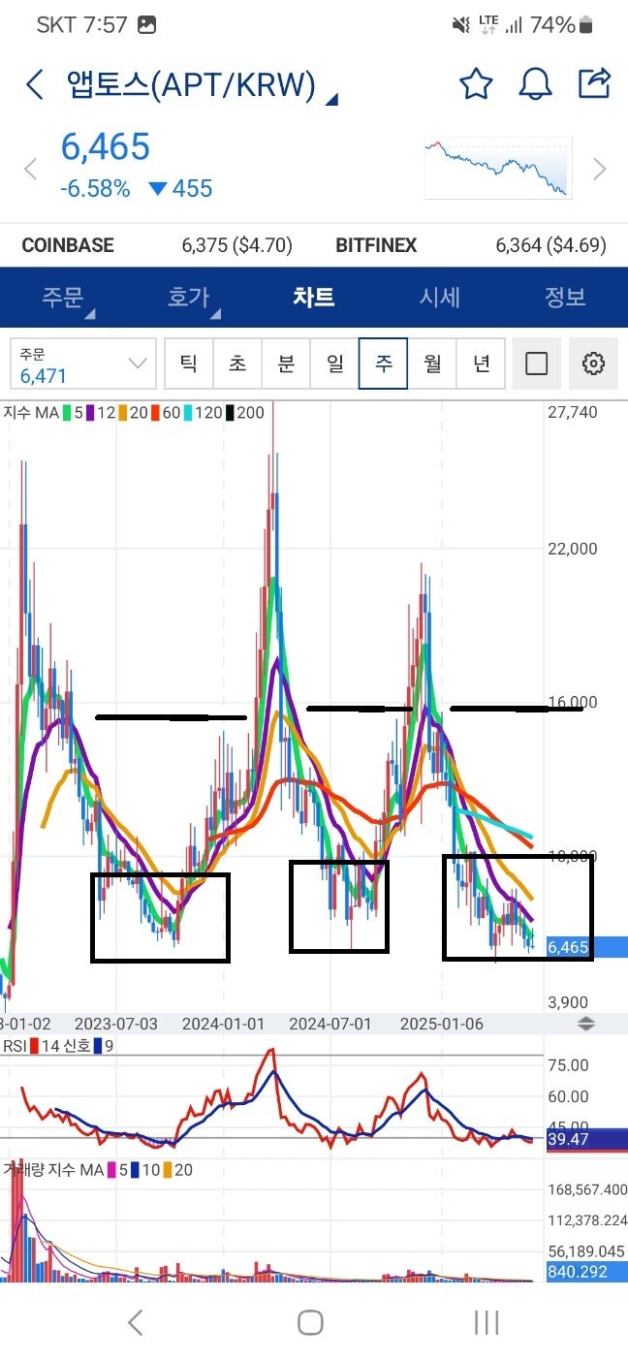628x1361 pixels.
Task: Select the 차트 tab
Action: click(x=314, y=297)
